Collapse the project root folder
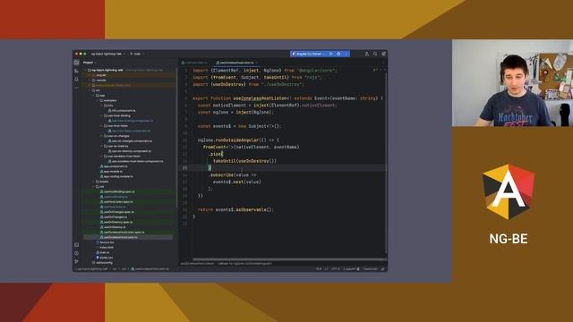Viewport: 573px width, 322px height. (86, 70)
